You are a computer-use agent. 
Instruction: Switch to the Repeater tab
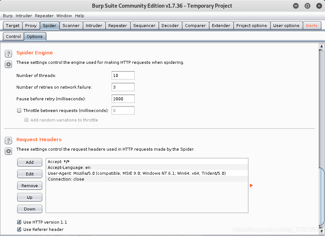pos(118,26)
